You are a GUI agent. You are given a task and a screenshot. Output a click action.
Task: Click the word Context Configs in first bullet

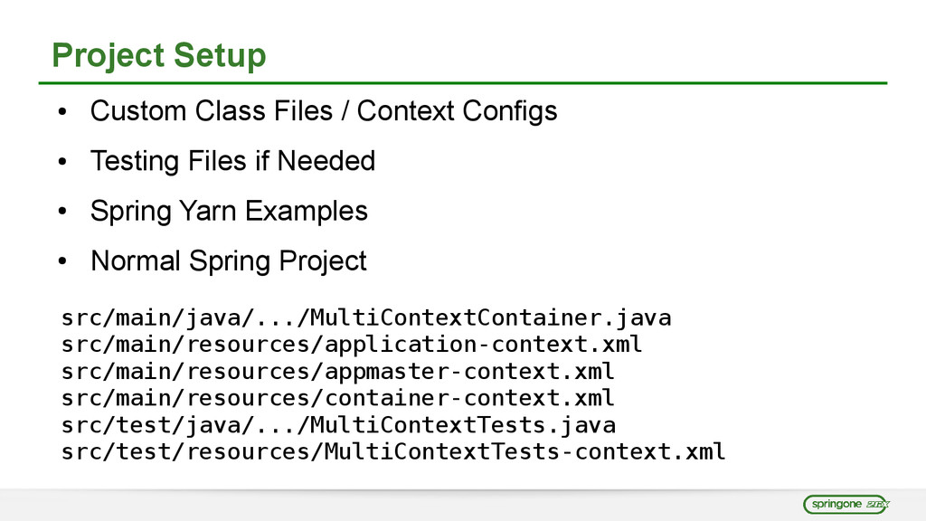click(457, 111)
